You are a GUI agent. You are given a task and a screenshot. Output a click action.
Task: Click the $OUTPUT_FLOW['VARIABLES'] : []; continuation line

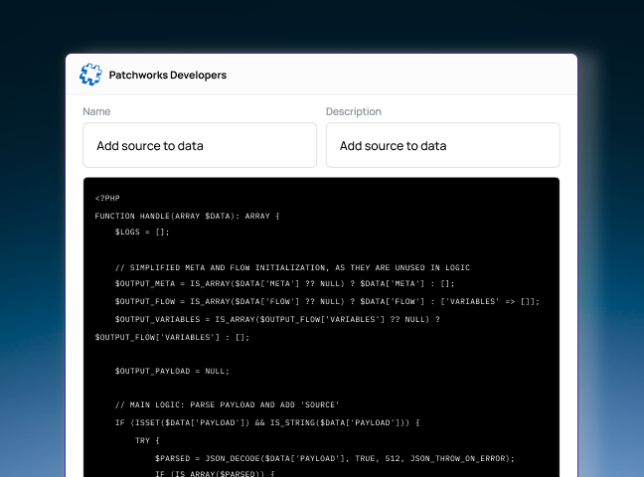(172, 337)
